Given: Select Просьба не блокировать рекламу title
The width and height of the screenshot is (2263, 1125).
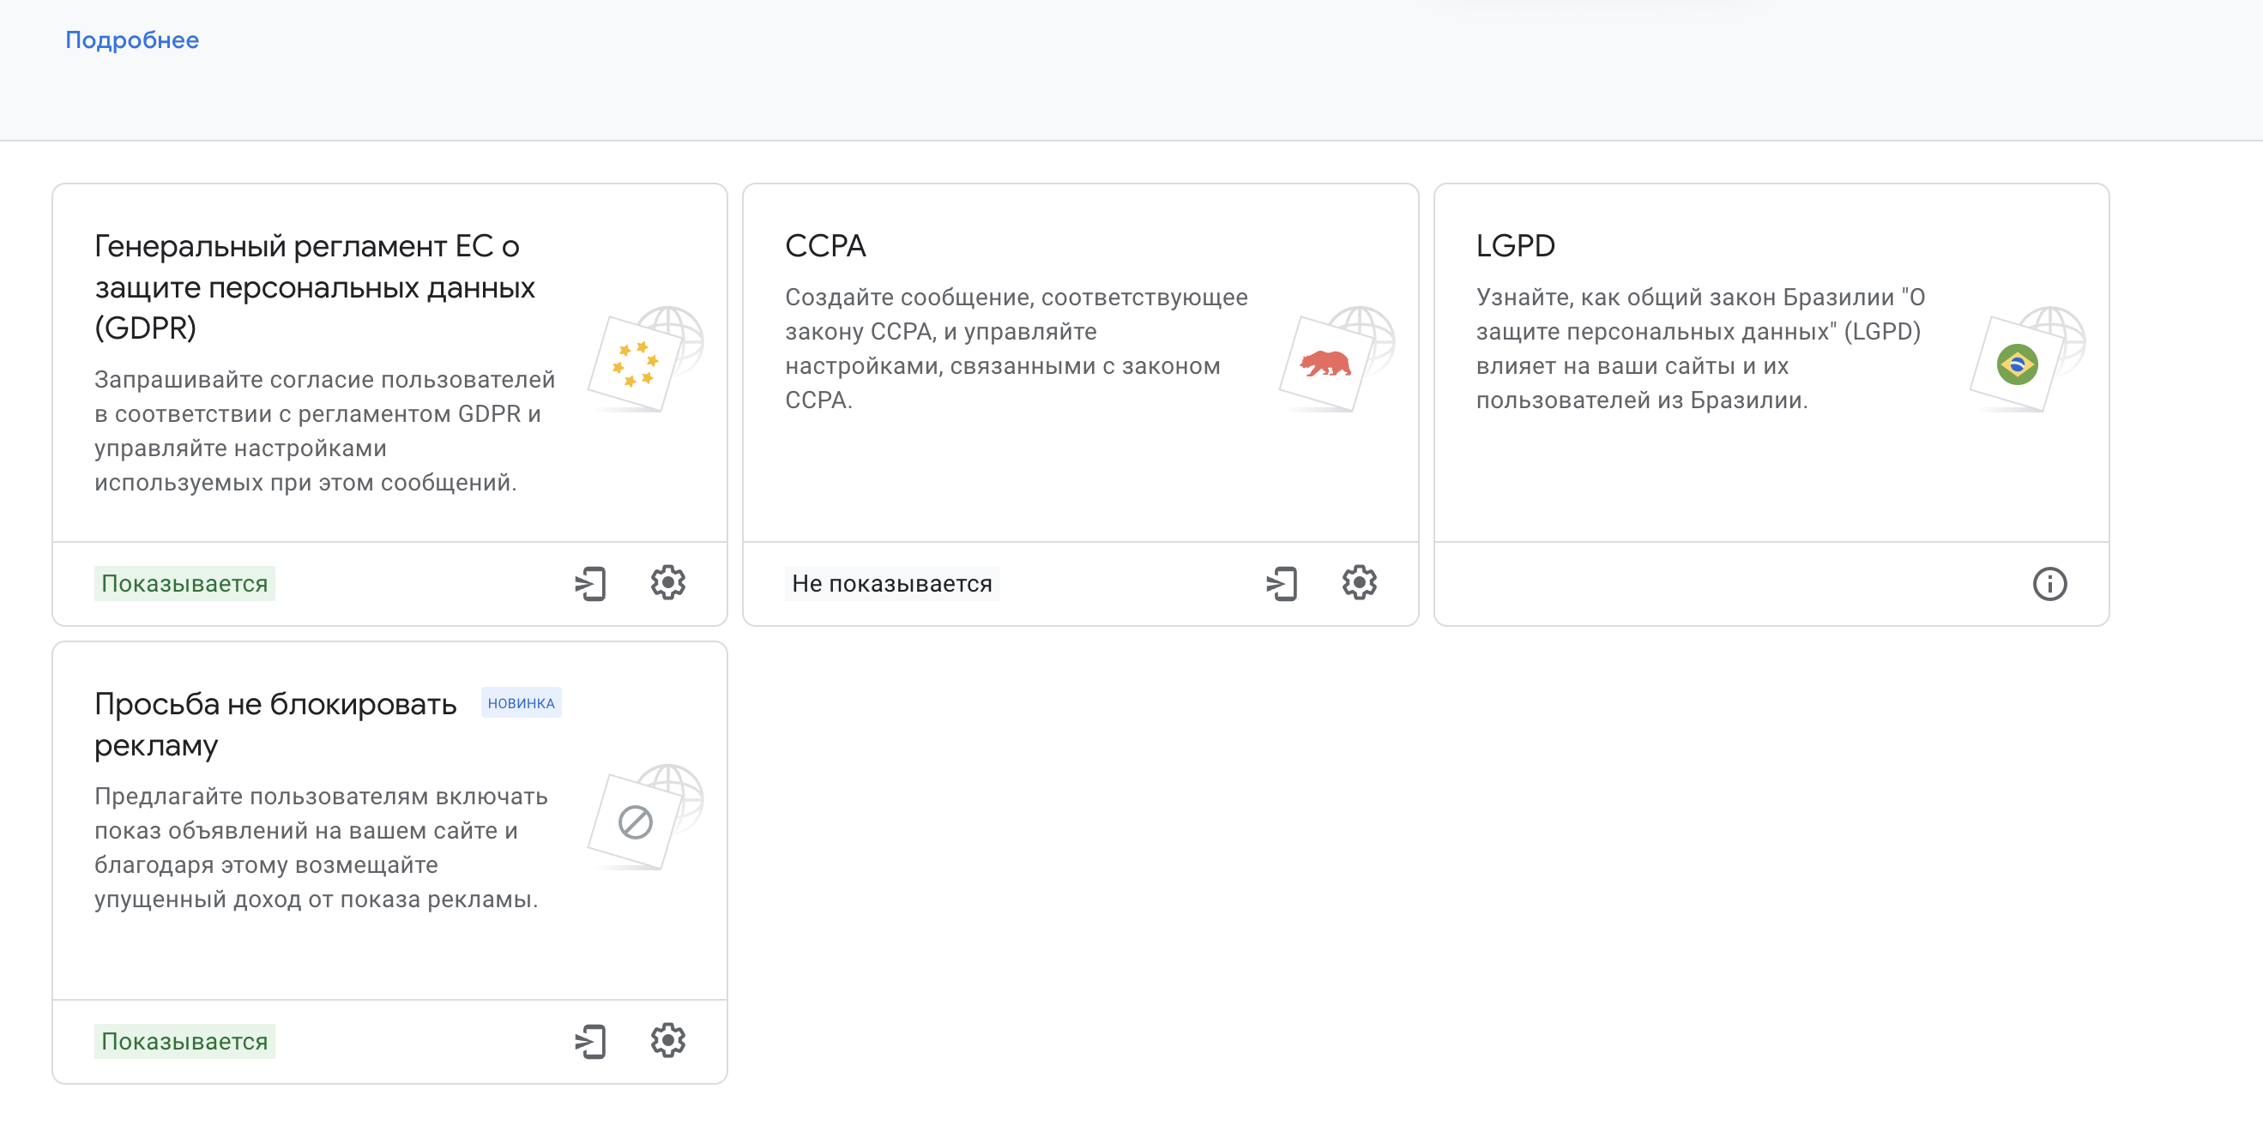Looking at the screenshot, I should [x=275, y=725].
